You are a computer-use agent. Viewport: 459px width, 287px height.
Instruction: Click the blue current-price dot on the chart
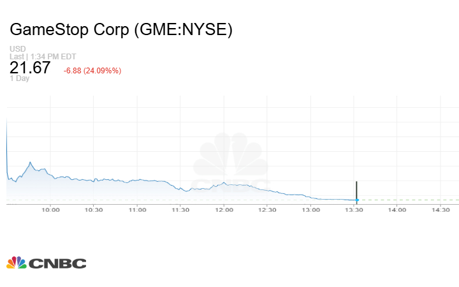(x=356, y=200)
